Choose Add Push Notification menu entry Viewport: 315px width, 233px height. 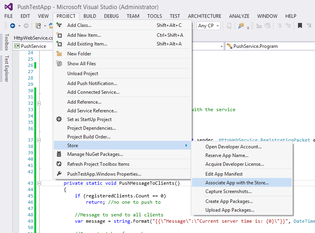point(92,83)
